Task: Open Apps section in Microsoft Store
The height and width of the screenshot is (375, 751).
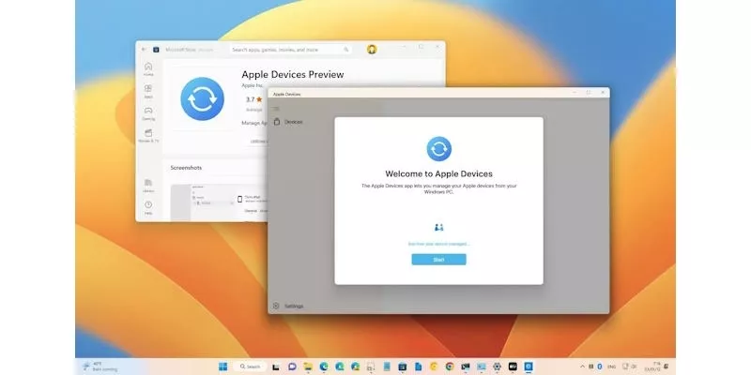Action: click(148, 91)
